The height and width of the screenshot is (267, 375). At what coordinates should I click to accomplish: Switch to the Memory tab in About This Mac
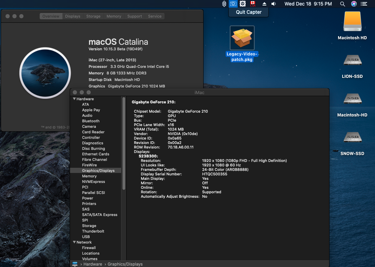pos(114,16)
